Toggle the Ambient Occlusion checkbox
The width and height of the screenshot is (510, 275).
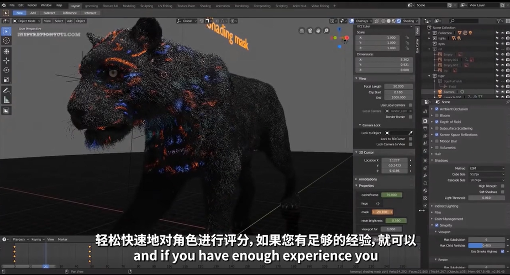437,109
